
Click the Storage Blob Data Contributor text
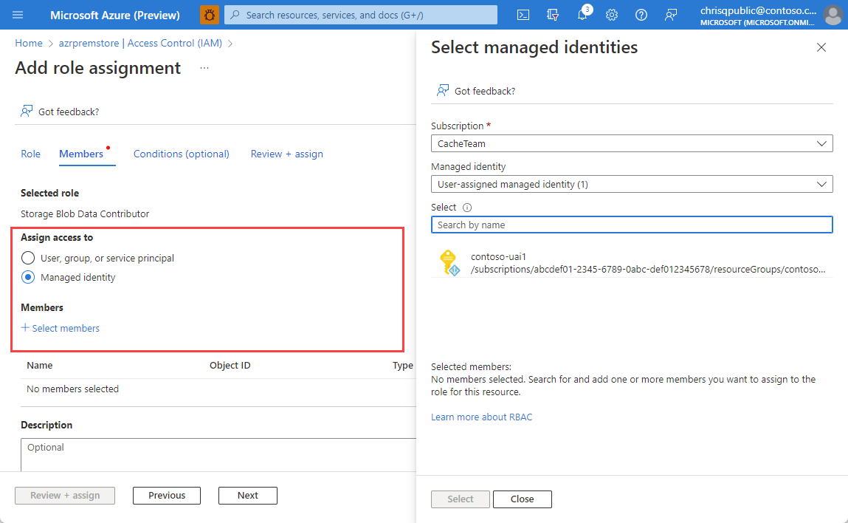[85, 214]
